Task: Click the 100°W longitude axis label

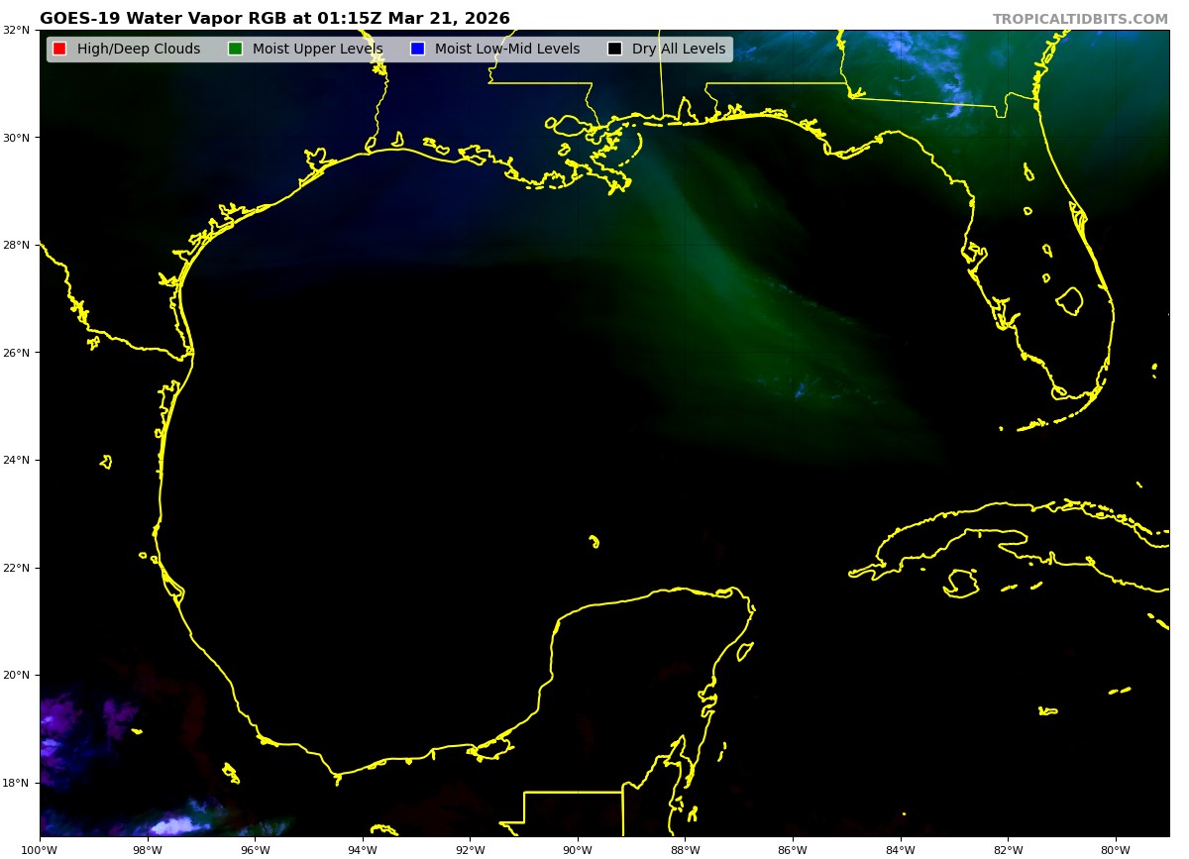Action: point(40,849)
